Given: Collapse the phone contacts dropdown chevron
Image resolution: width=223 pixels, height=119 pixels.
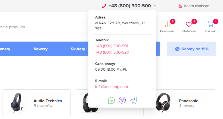Looking at the screenshot, I should pos(155,6).
